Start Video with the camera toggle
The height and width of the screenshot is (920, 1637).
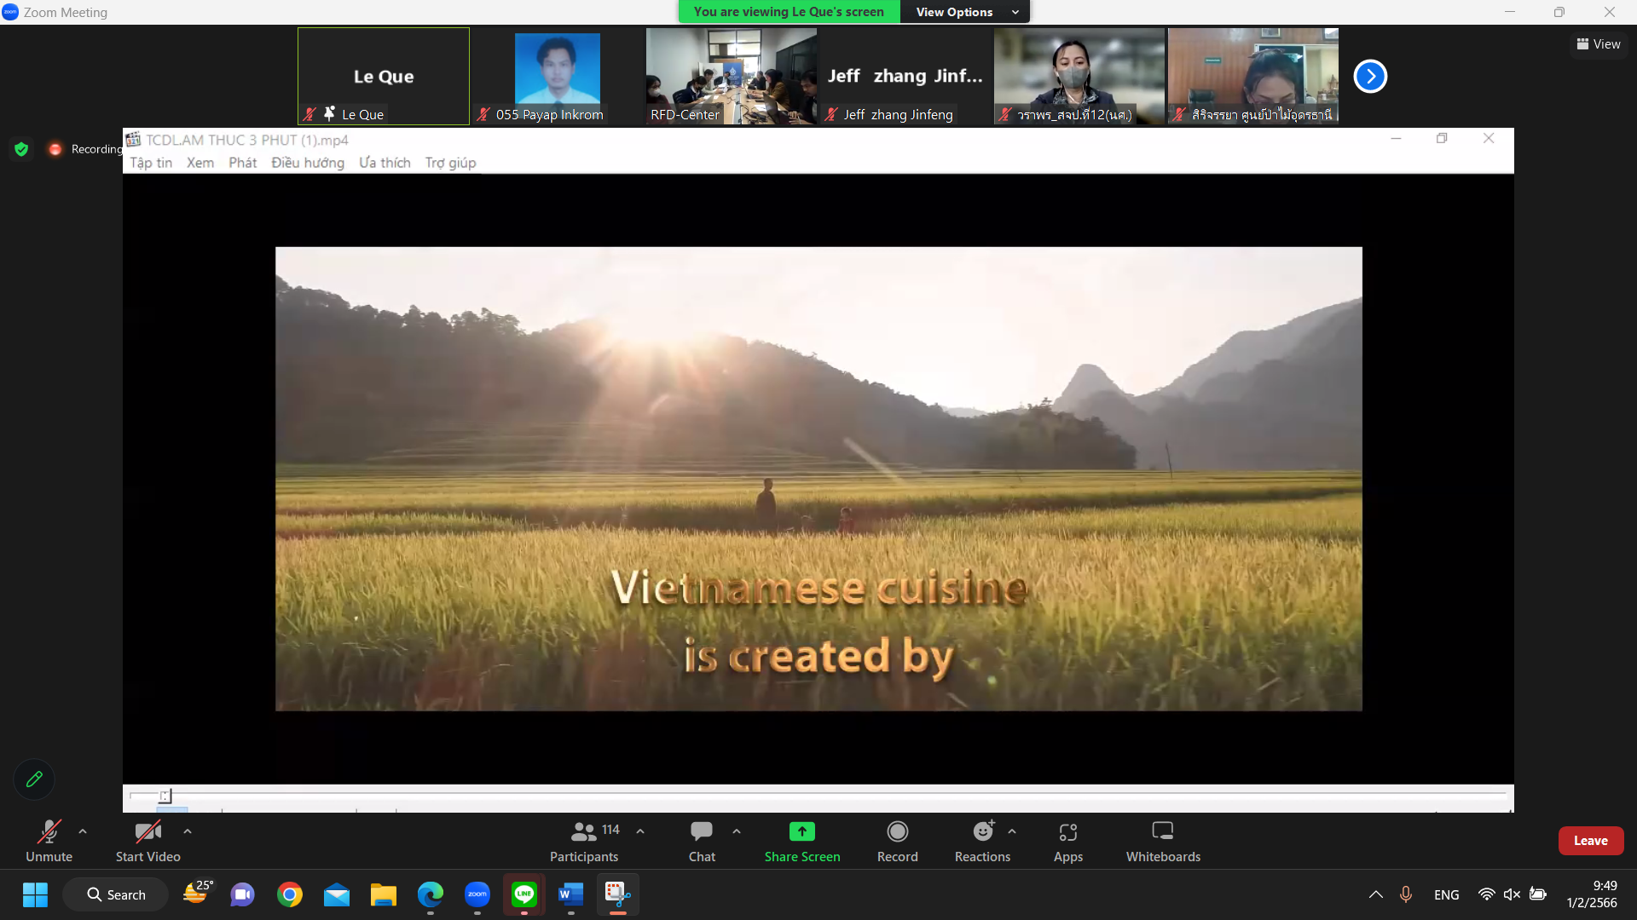(x=148, y=831)
